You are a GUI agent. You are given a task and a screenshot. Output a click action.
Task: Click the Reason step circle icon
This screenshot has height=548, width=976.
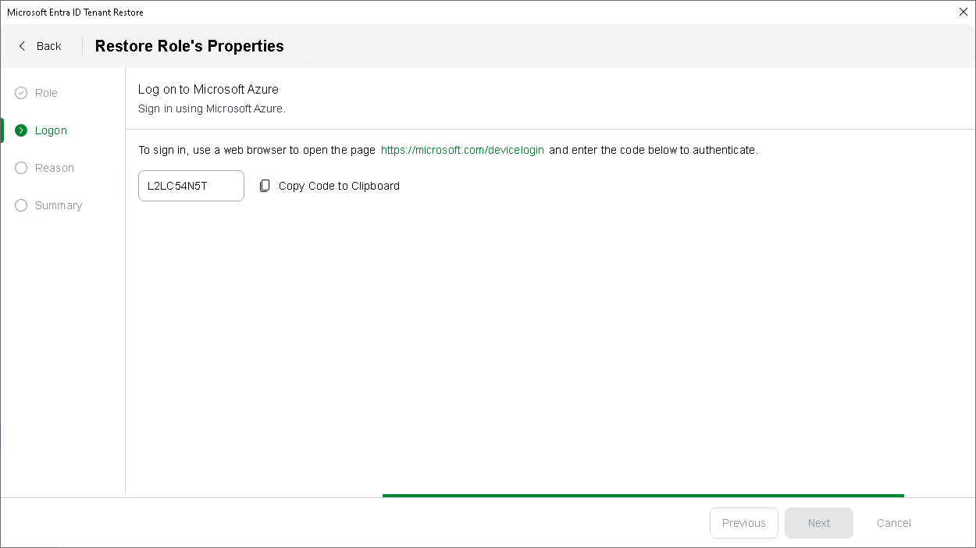point(21,168)
